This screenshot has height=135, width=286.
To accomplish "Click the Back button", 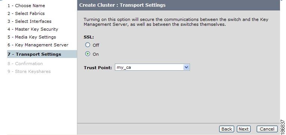I will click(x=227, y=129).
